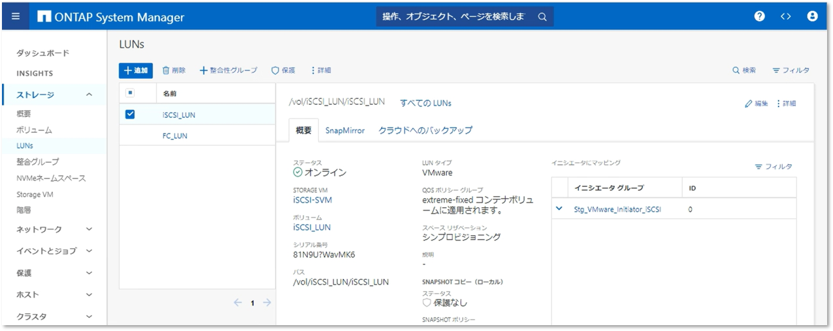Open the API log code icon
The width and height of the screenshot is (833, 331).
(x=786, y=17)
